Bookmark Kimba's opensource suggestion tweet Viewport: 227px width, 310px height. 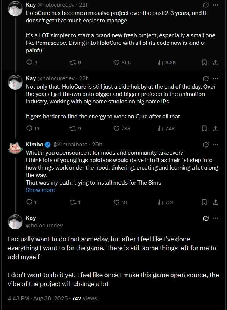tap(204, 202)
